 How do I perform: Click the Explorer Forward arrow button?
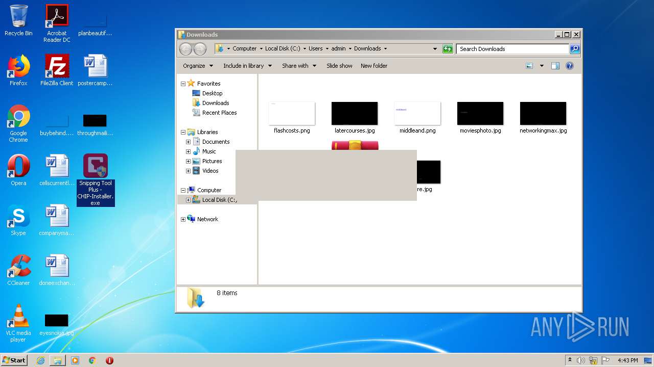[x=200, y=49]
